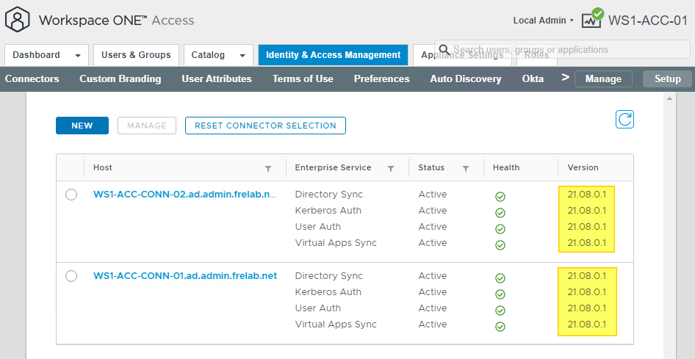This screenshot has width=695, height=359.
Task: Click Directory Sync health checkmark for CONN-02
Action: coord(500,197)
